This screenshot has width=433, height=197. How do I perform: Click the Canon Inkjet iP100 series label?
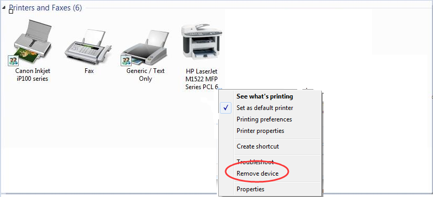(32, 75)
